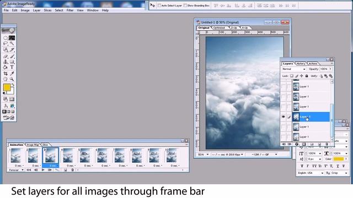Viewport: 353px width, 198px height.
Task: Click the trash icon in Layers panel
Action: (x=327, y=144)
